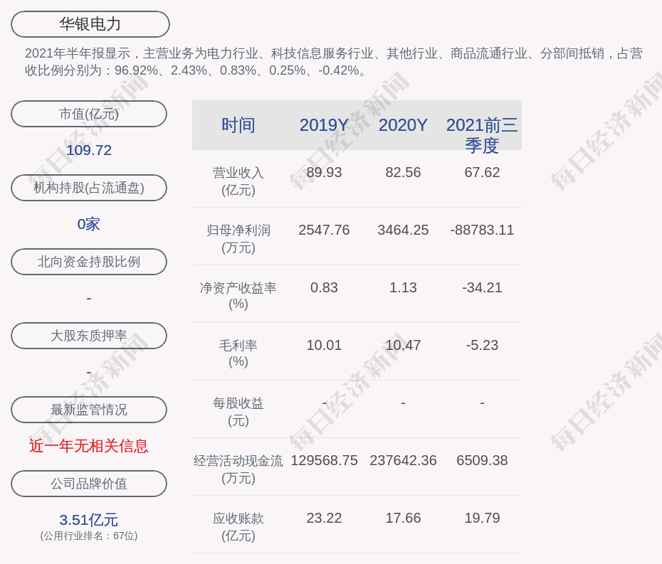Image resolution: width=662 pixels, height=564 pixels.
Task: Select the 最新监管情况 pill
Action: point(89,410)
